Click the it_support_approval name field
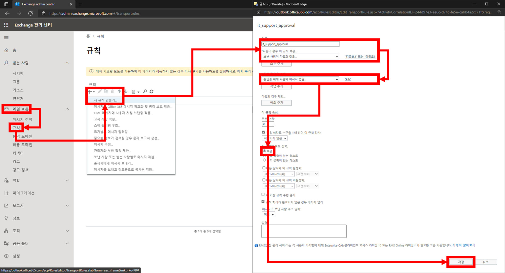Screen dimensions: 505x273 click(300, 44)
